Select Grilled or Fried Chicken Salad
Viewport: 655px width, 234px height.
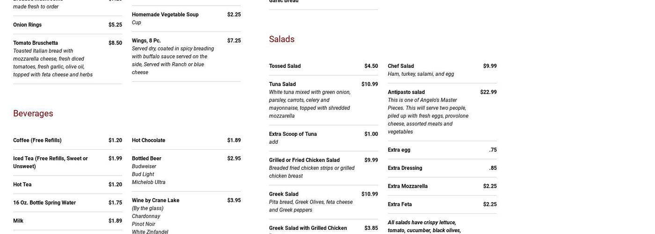point(304,160)
